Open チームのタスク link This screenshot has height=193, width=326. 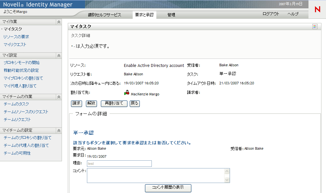16,104
